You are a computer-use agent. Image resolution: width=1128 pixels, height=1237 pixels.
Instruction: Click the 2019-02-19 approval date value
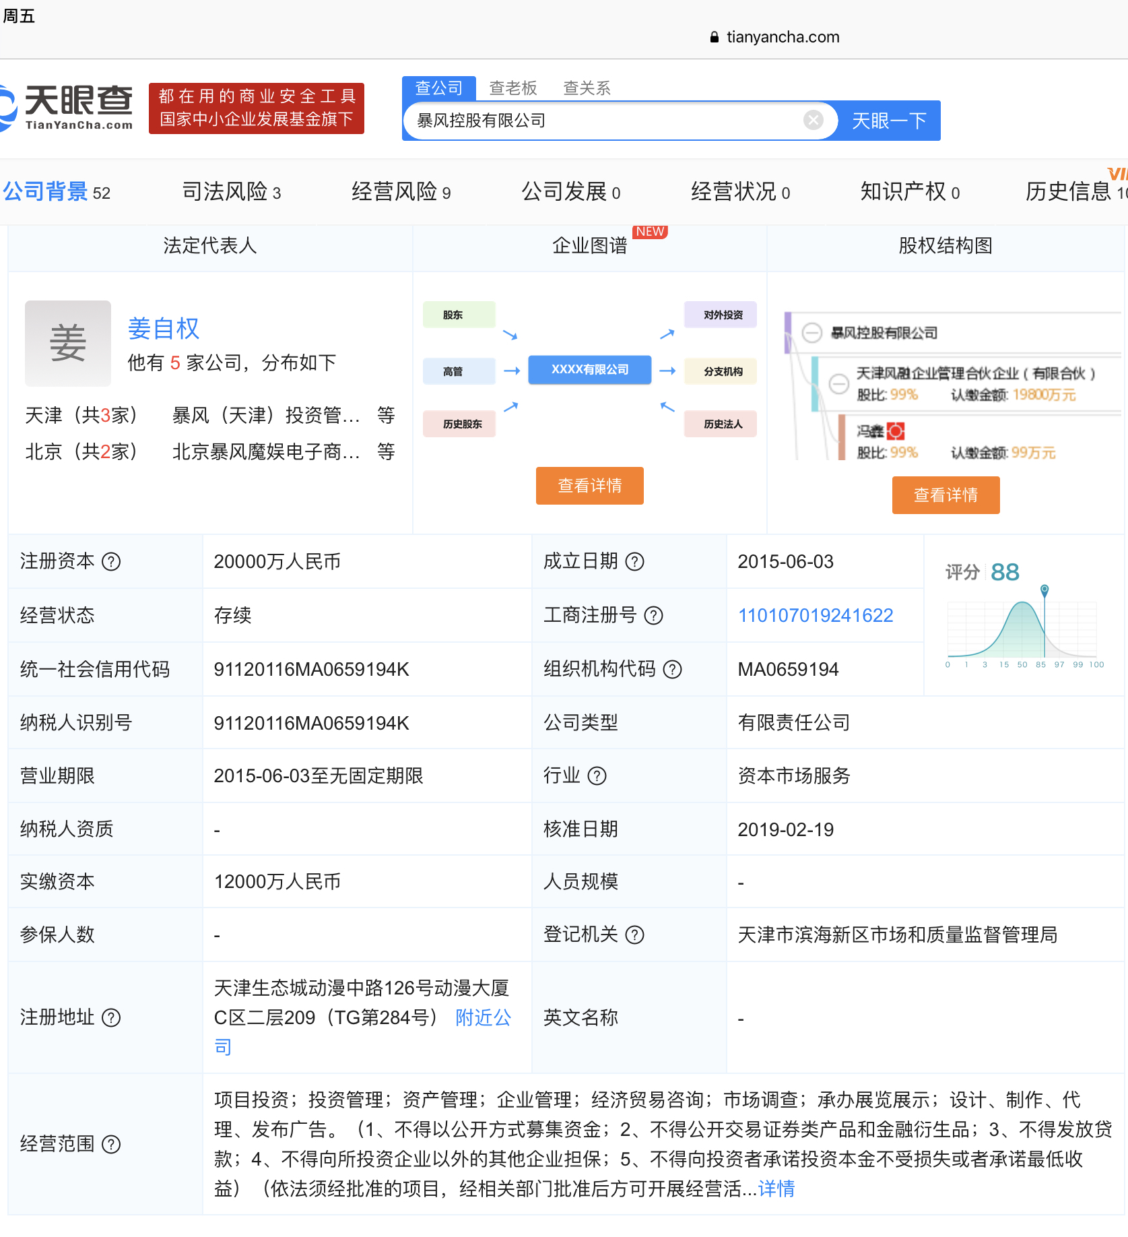[786, 829]
